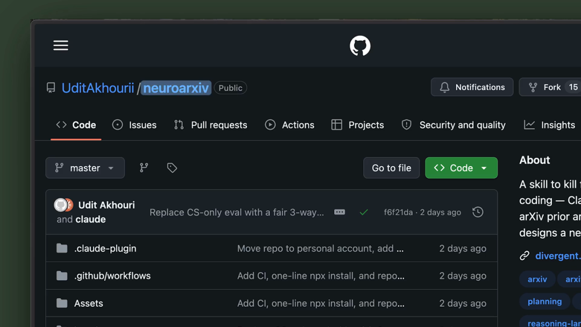
Task: Click the .github/workflows folder icon
Action: tap(62, 275)
